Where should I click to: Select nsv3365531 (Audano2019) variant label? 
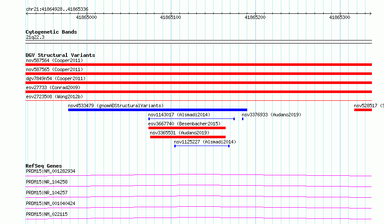click(179, 133)
